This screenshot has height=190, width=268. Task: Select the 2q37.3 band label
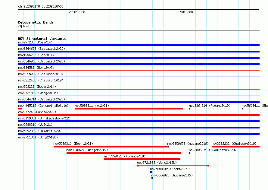(x=23, y=26)
